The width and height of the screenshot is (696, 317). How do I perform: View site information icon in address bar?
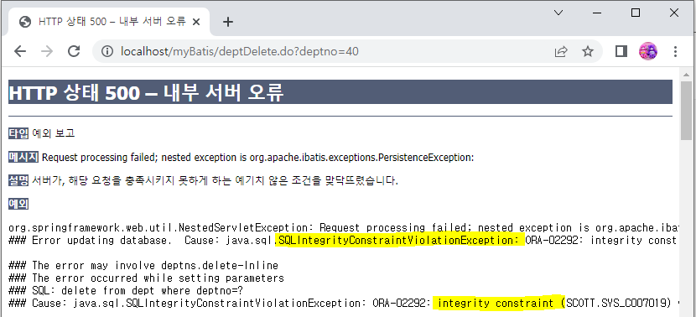107,52
